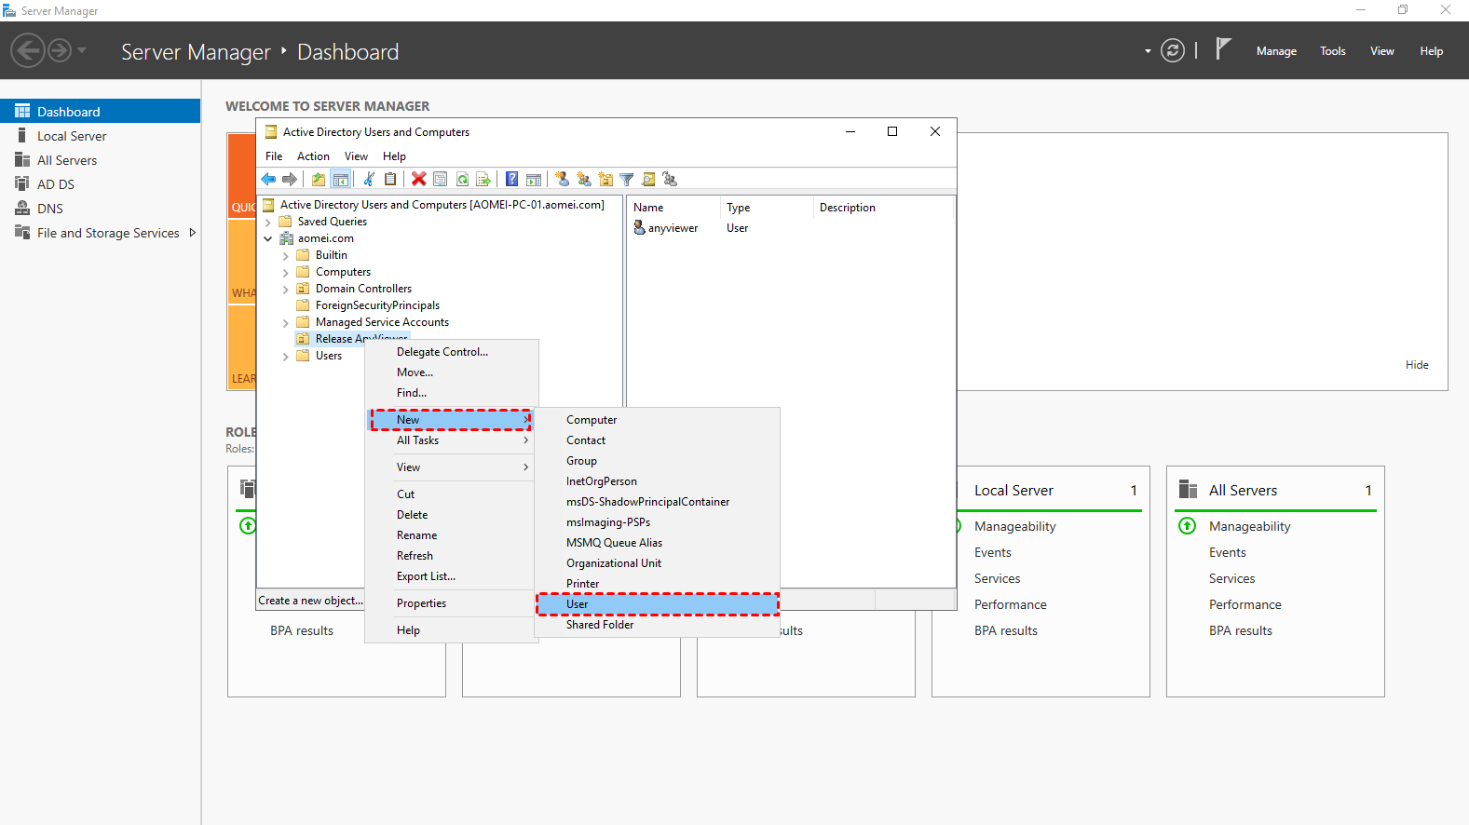Viewport: 1469px width, 825px height.
Task: Collapse the aomei.com domain node
Action: (268, 239)
